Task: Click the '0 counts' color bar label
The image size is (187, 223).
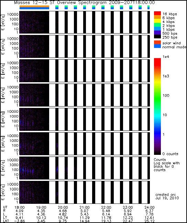Action: pyautogui.click(x=170, y=154)
